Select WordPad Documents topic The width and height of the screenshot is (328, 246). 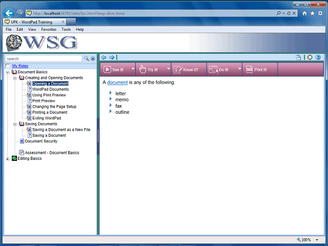coord(50,89)
